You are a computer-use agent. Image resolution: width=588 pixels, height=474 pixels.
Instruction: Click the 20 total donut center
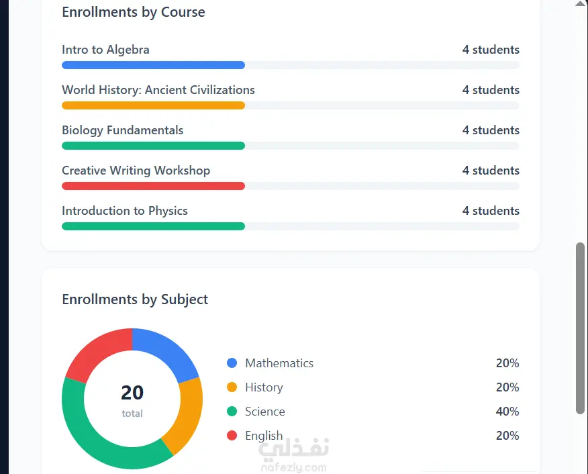(132, 399)
